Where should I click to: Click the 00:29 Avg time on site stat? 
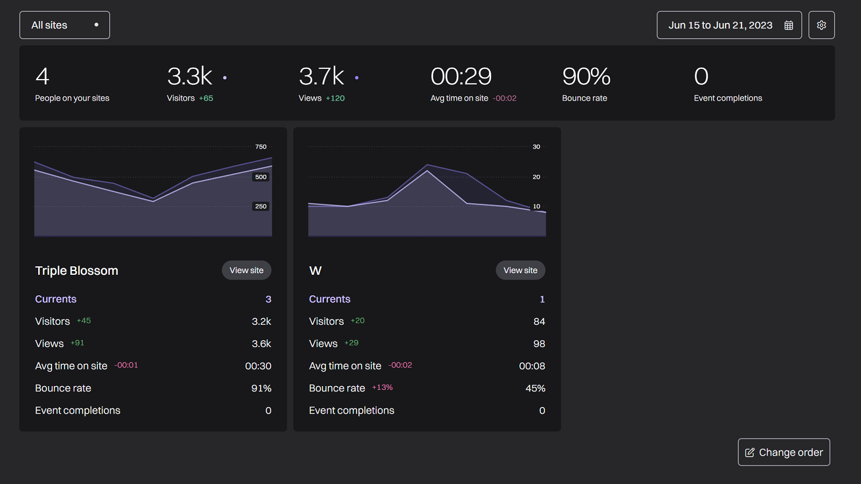[474, 83]
